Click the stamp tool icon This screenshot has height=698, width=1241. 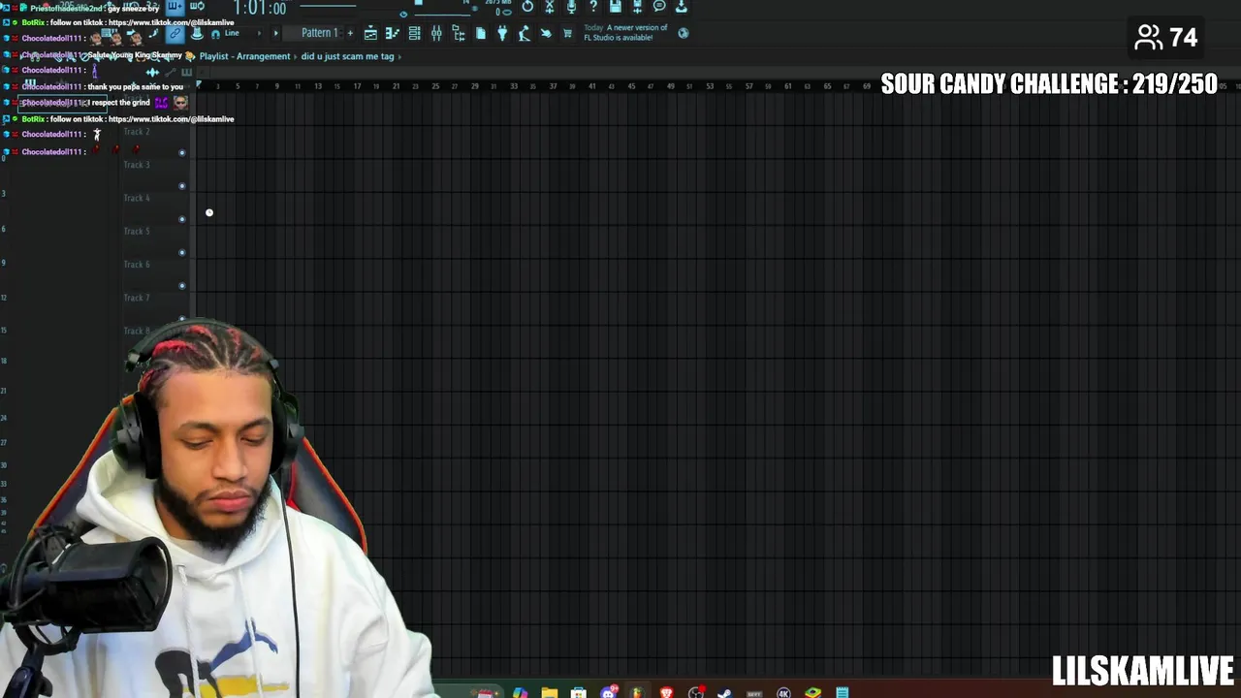pyautogui.click(x=197, y=33)
